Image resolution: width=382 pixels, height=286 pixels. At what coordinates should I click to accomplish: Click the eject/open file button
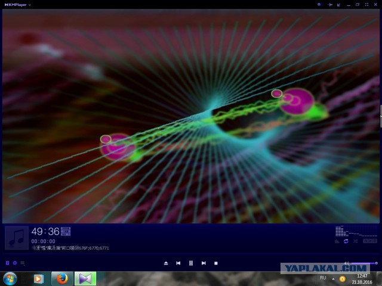[x=166, y=263]
